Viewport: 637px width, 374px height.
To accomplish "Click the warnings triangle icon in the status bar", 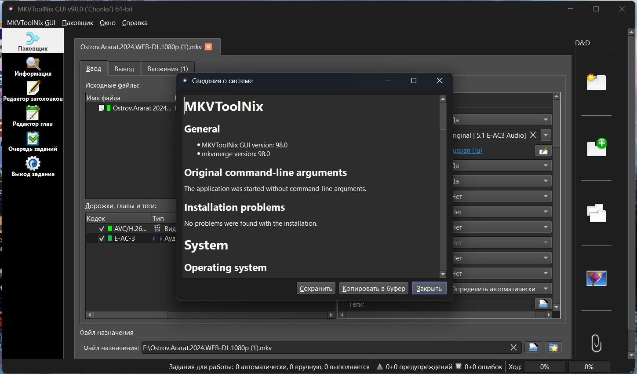I will (x=380, y=367).
